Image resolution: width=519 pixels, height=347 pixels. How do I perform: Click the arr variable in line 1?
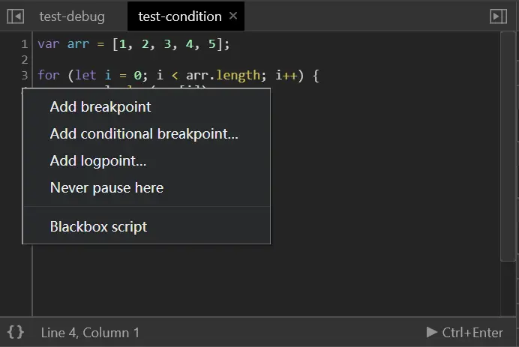78,44
